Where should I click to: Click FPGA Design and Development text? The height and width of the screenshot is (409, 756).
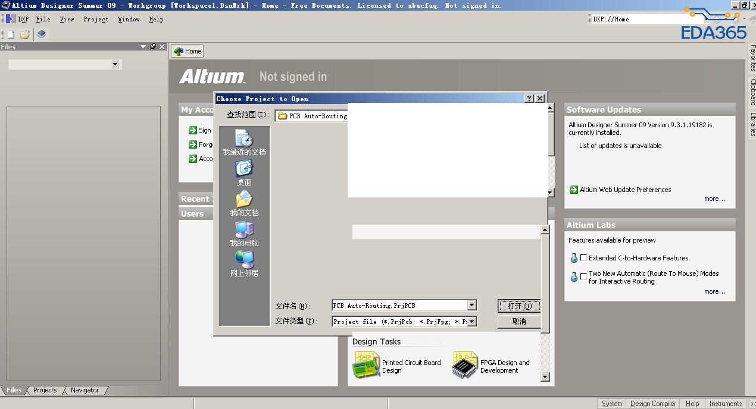pyautogui.click(x=505, y=366)
